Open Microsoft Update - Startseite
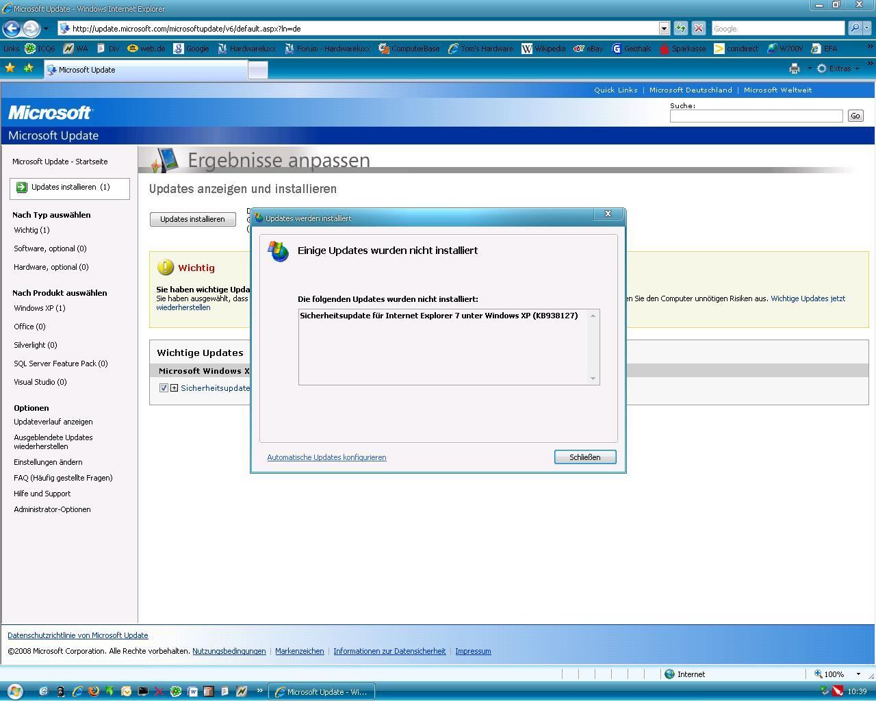The height and width of the screenshot is (701, 876). tap(60, 162)
